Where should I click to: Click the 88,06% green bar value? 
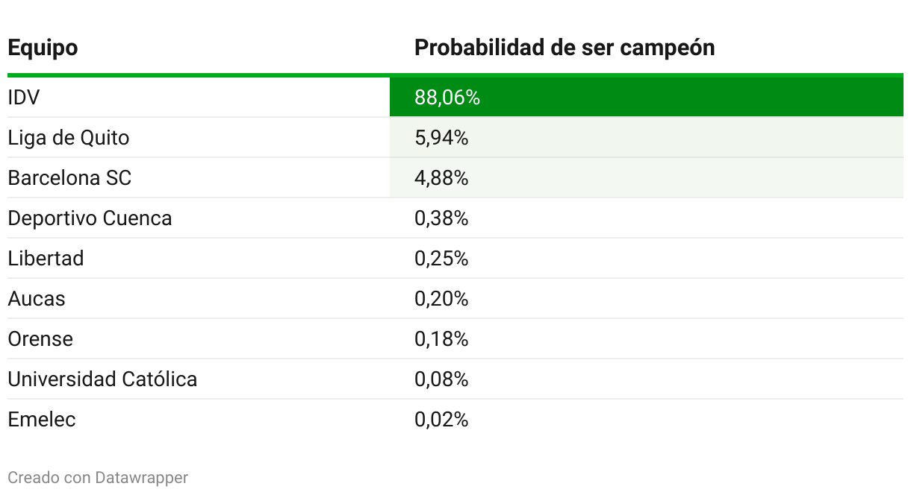[x=447, y=98]
